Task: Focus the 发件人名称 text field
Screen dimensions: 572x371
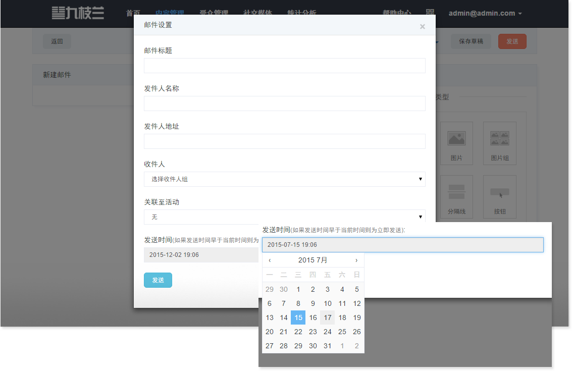Action: (x=285, y=103)
